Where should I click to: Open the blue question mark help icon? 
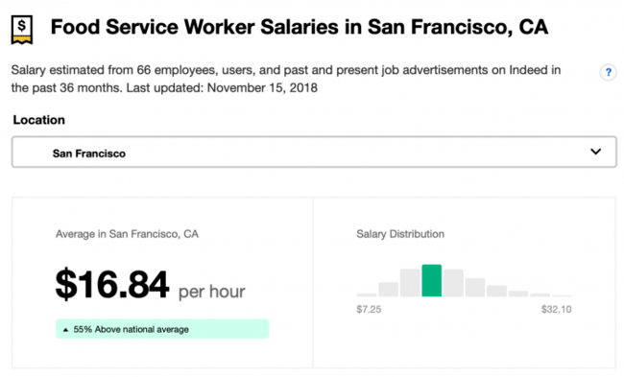pyautogui.click(x=608, y=72)
